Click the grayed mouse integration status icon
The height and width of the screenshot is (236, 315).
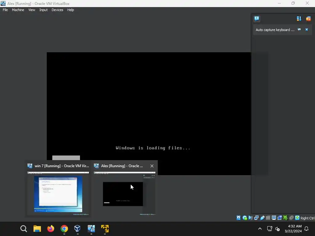coord(292,218)
